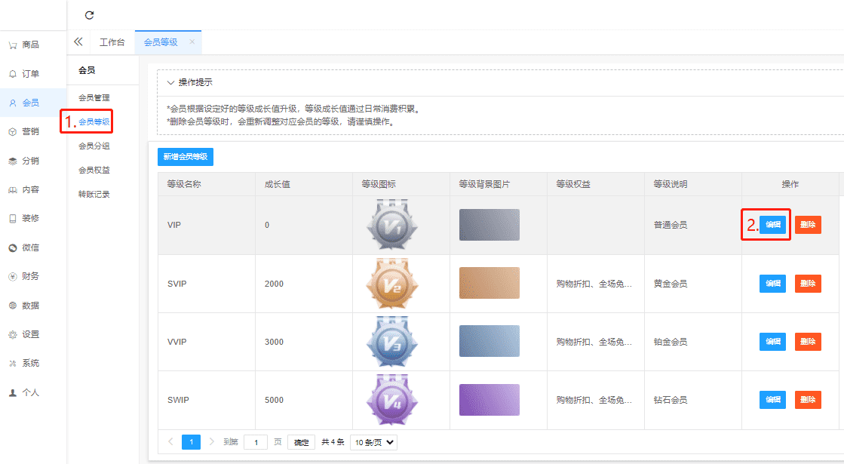Click the page number input field
This screenshot has height=464, width=844.
click(256, 442)
